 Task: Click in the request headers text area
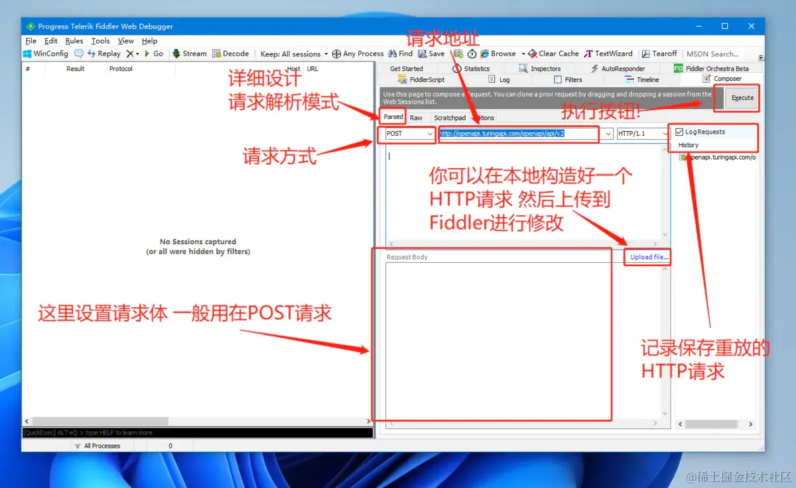click(x=524, y=192)
